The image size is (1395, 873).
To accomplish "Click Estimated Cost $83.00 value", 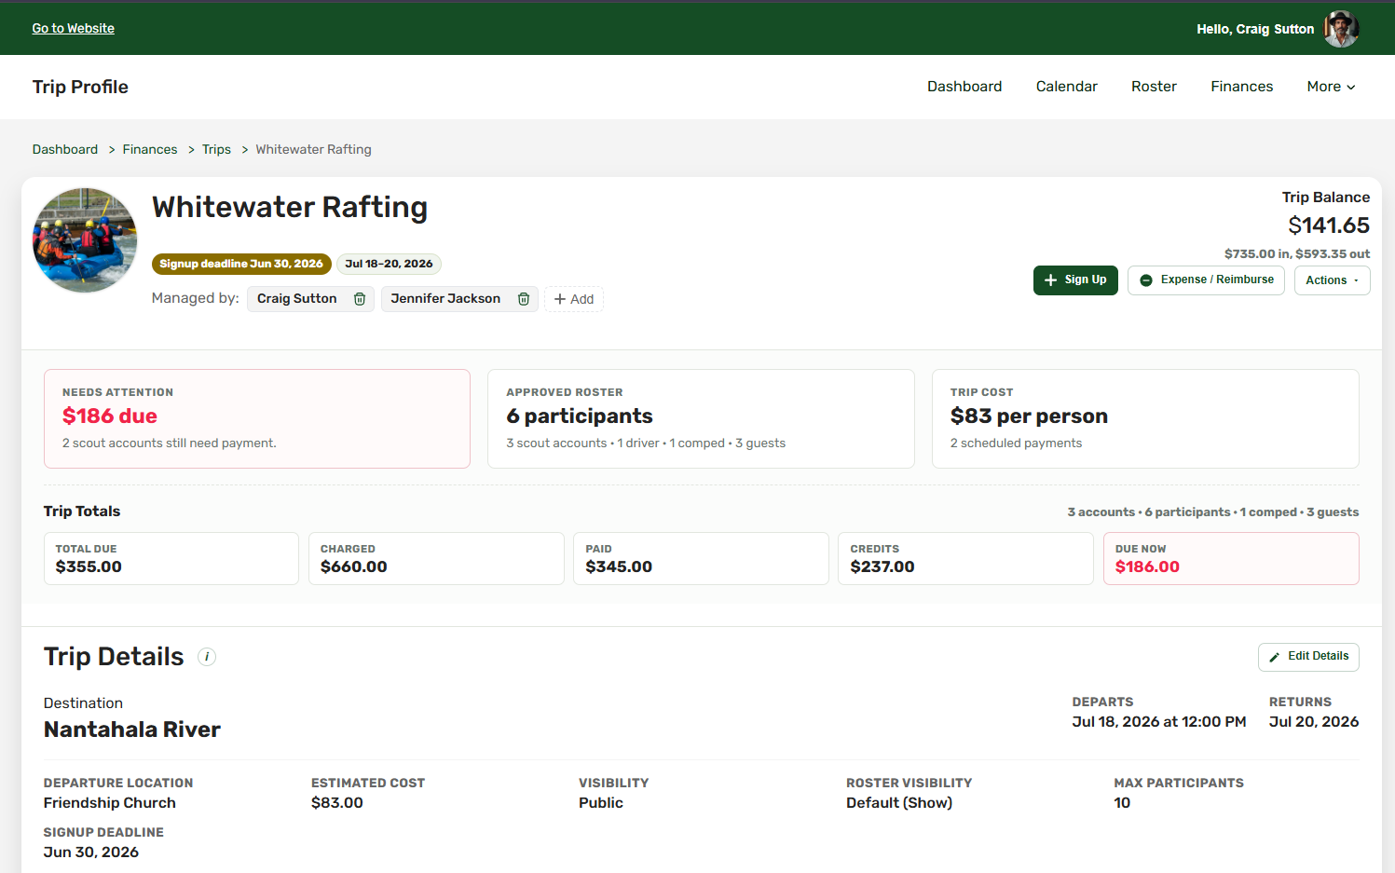I will (x=337, y=803).
